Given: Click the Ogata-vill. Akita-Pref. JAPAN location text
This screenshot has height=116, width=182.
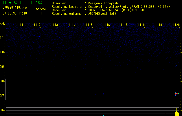Looking at the screenshot, I should tap(129, 7).
